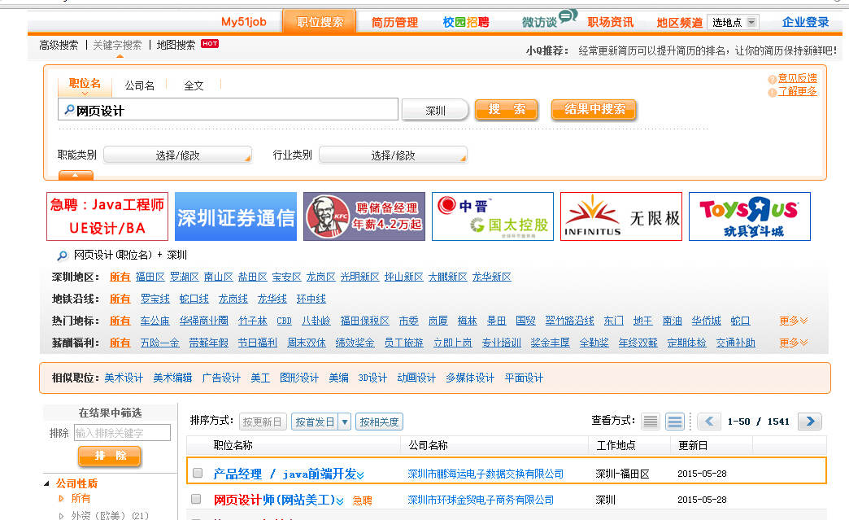Click the question mark icon beside 意见反馈
The height and width of the screenshot is (520, 849).
click(x=772, y=79)
